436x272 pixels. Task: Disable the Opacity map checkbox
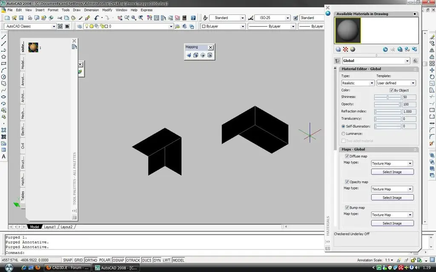347,182
